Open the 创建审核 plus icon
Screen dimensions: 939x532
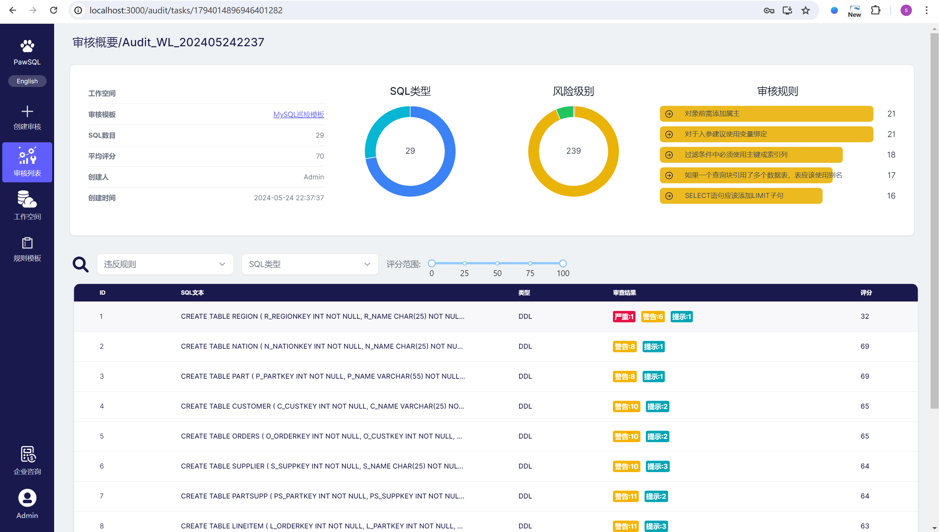pyautogui.click(x=27, y=111)
